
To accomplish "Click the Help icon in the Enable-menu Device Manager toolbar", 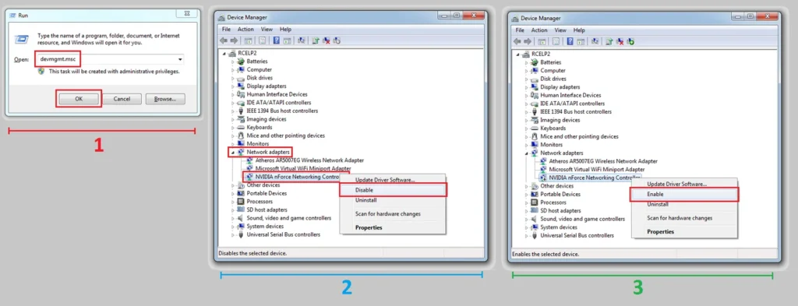I will [570, 41].
